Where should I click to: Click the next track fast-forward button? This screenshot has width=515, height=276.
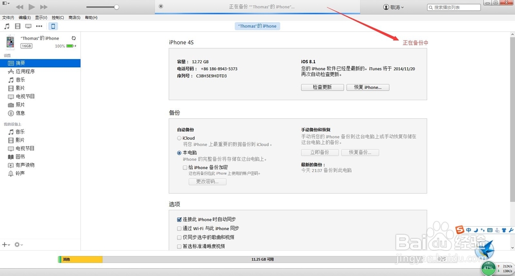(44, 7)
